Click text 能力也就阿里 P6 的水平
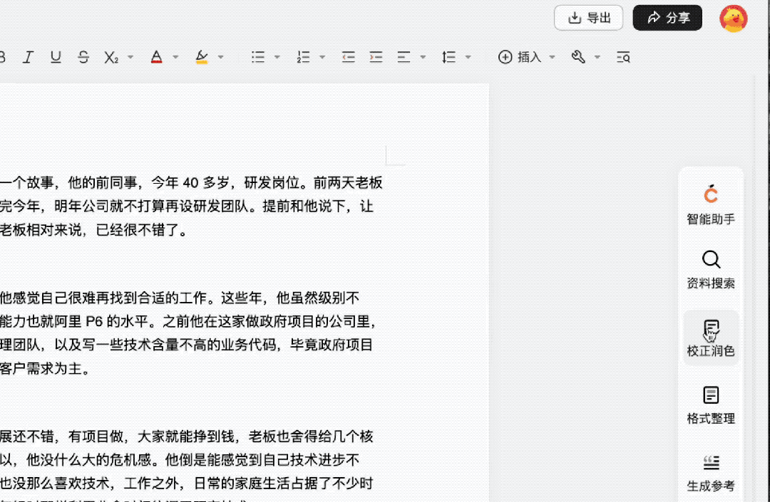The image size is (770, 502). pyautogui.click(x=73, y=322)
